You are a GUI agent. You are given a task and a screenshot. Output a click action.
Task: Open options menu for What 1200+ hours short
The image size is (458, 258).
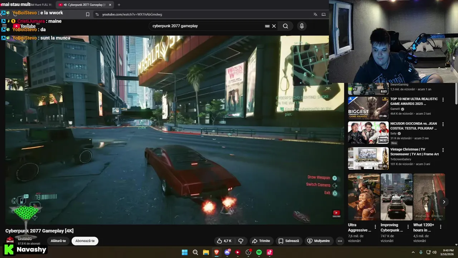tap(440, 227)
